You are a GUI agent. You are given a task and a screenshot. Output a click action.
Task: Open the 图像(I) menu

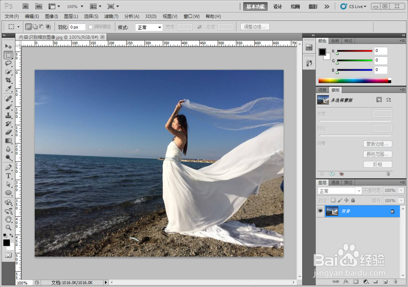tap(51, 16)
